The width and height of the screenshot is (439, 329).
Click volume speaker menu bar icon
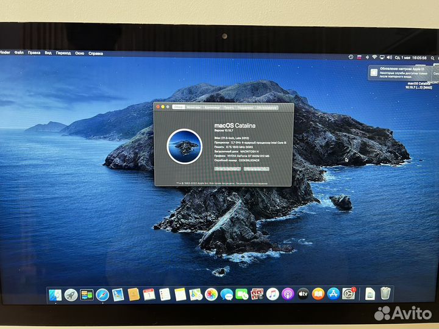coord(389,57)
